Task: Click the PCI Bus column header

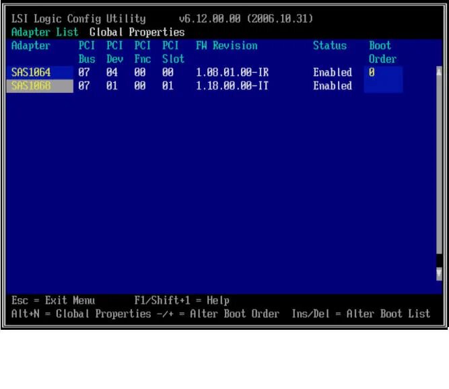Action: (87, 52)
